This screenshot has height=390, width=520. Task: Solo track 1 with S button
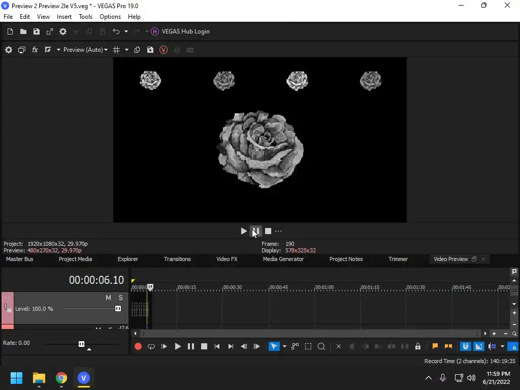click(x=121, y=298)
